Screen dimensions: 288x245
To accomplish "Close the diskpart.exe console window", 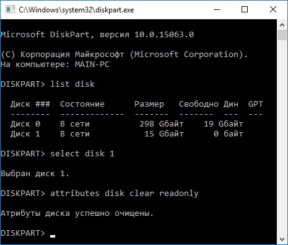I will coord(273,9).
